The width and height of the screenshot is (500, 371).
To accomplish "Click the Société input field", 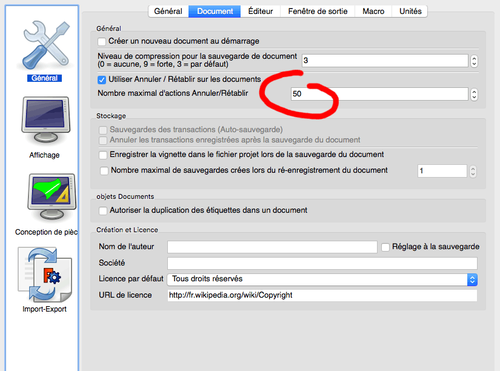I will coord(322,263).
